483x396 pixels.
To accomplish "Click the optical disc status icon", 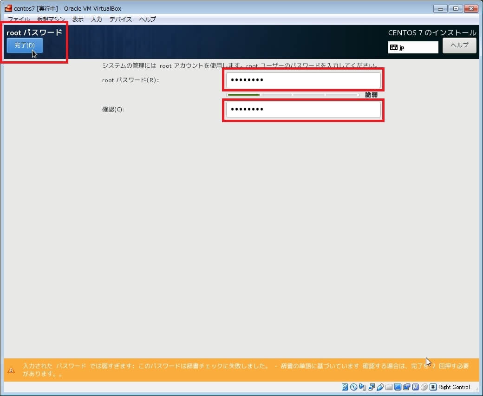I will point(354,387).
